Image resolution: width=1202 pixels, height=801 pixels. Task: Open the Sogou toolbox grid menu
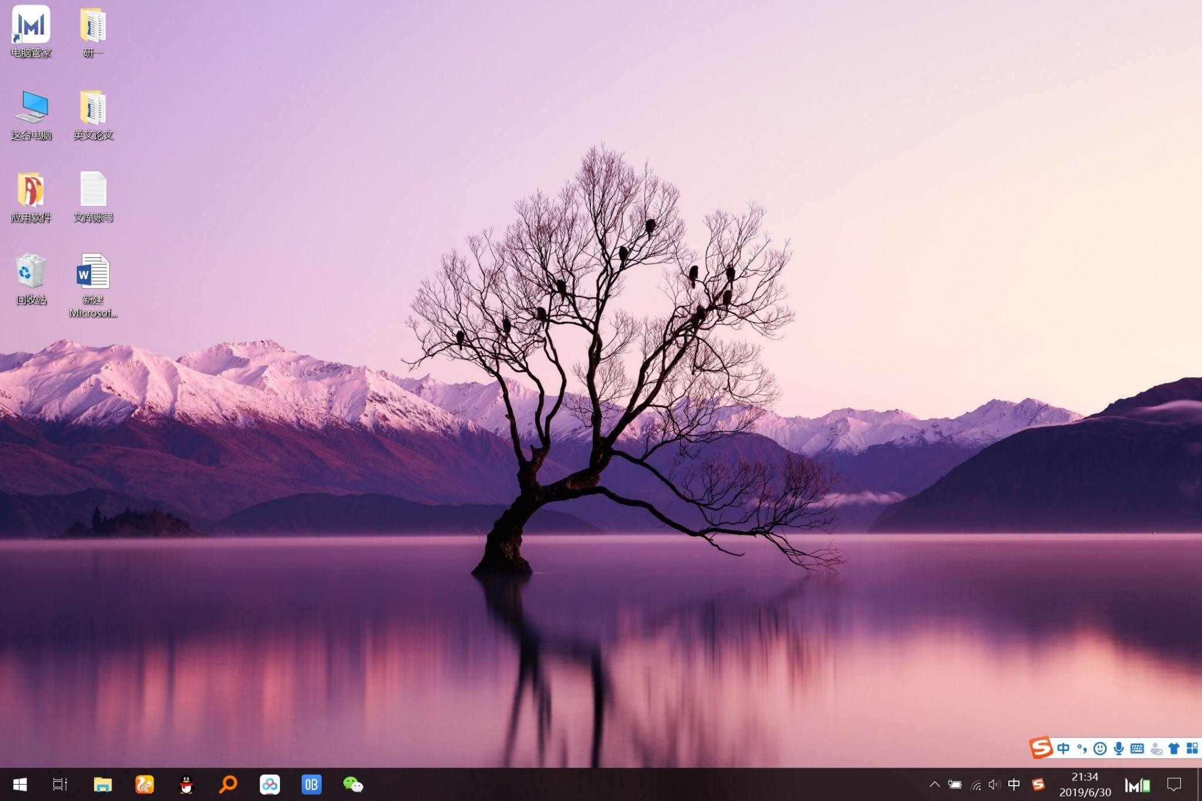pyautogui.click(x=1192, y=748)
